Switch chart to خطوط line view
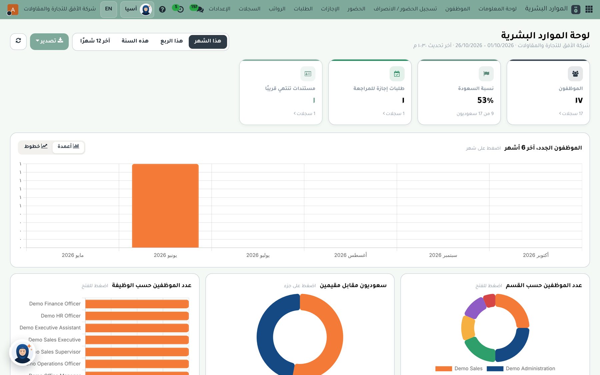The image size is (600, 375). click(x=36, y=146)
